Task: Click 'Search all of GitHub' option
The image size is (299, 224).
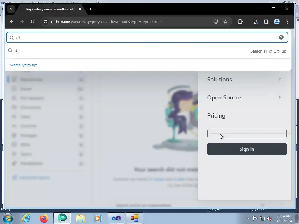Action: point(268,51)
